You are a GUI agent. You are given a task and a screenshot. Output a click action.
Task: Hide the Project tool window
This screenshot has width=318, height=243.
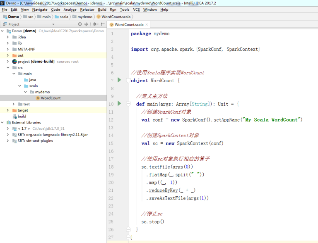[x=103, y=24]
